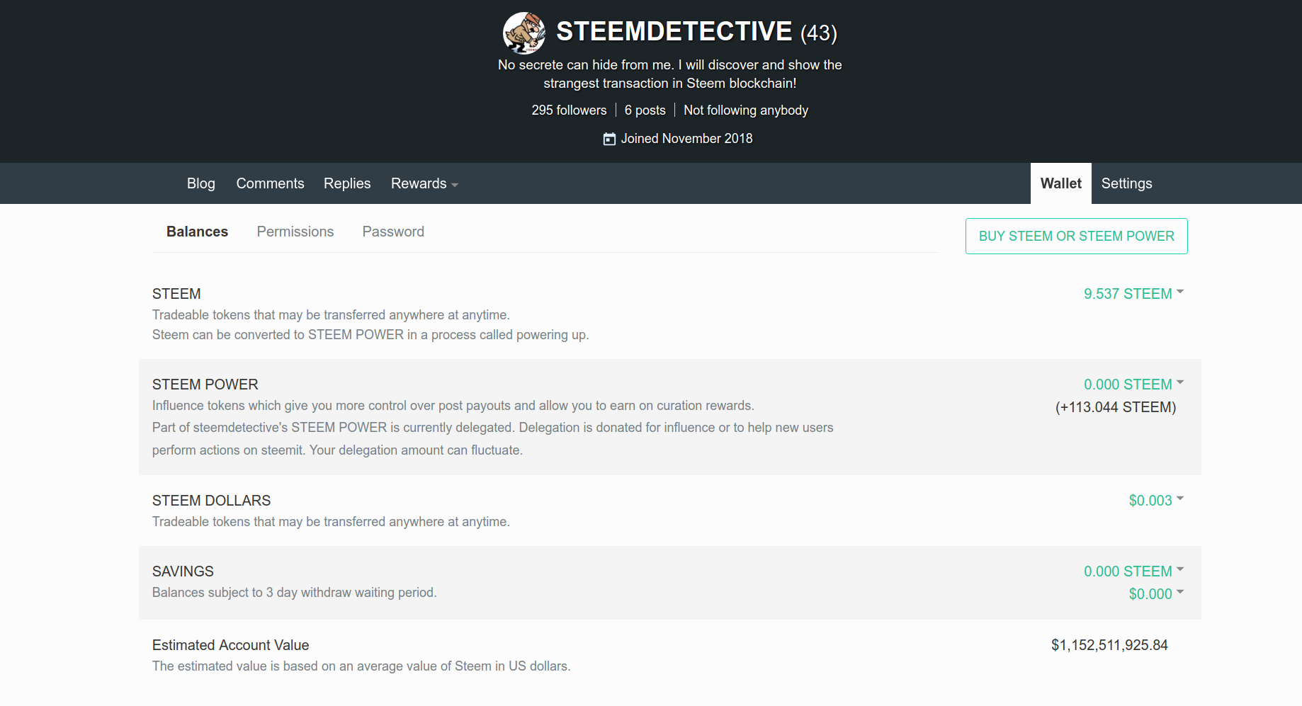Click the Estimated Account Value amount $1,152,511,925.84
Image resolution: width=1302 pixels, height=706 pixels.
pos(1109,645)
